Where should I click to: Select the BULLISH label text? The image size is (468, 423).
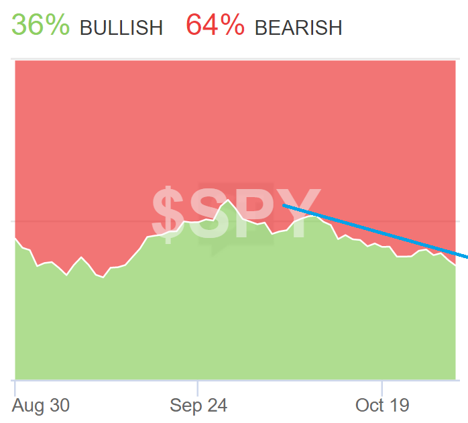(121, 27)
